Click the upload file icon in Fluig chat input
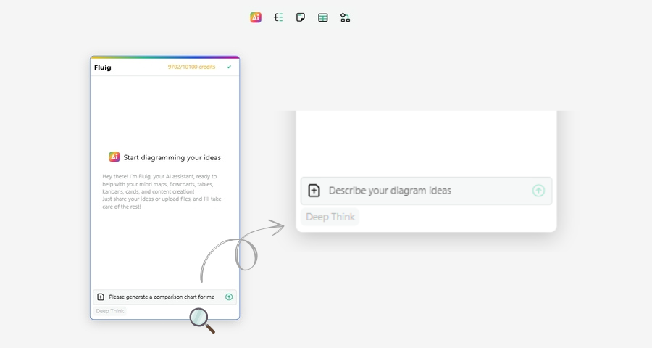The image size is (652, 348). 101,297
